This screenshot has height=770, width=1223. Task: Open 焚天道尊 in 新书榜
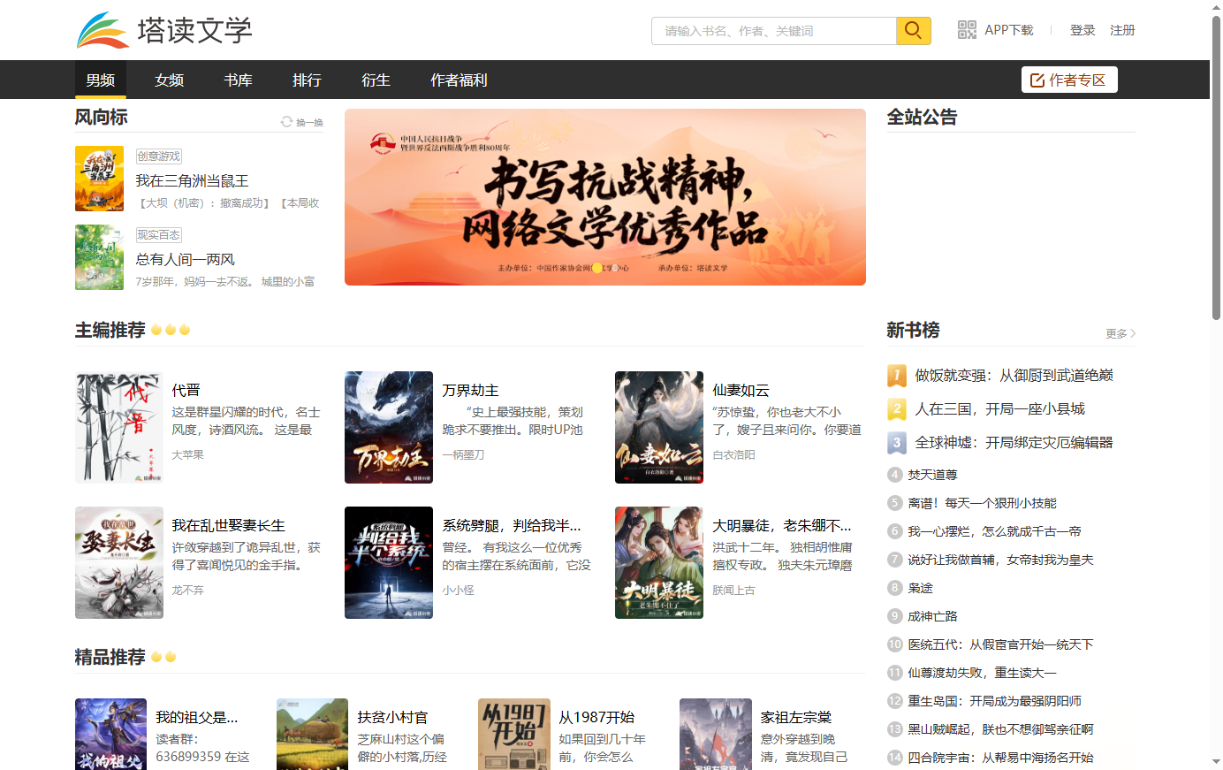tap(932, 475)
